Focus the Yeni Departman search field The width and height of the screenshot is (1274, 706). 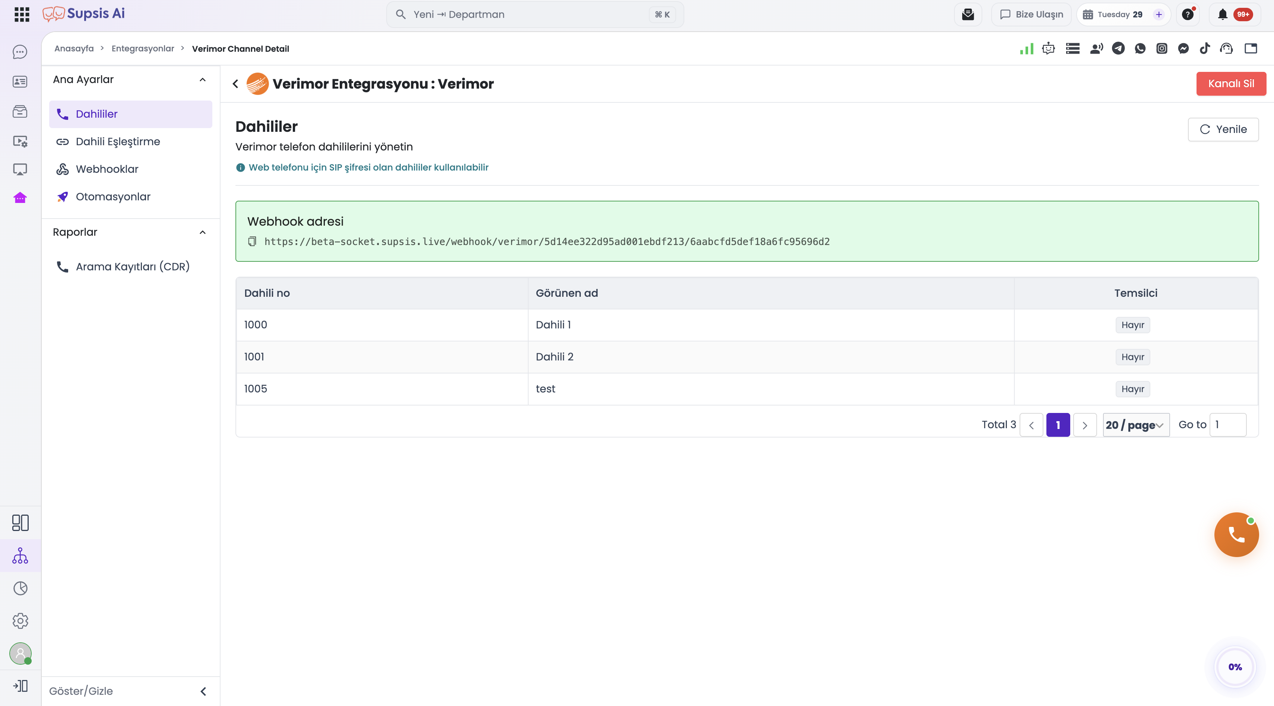click(535, 15)
